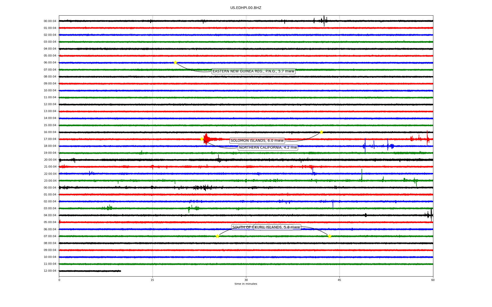Click the 06:00:04 label beside first blue trace

pyautogui.click(x=50, y=63)
